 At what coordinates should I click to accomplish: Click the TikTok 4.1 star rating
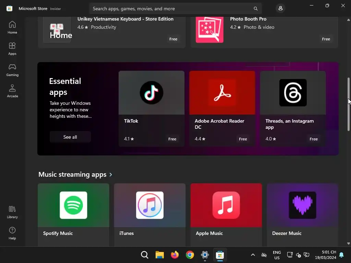tap(129, 139)
